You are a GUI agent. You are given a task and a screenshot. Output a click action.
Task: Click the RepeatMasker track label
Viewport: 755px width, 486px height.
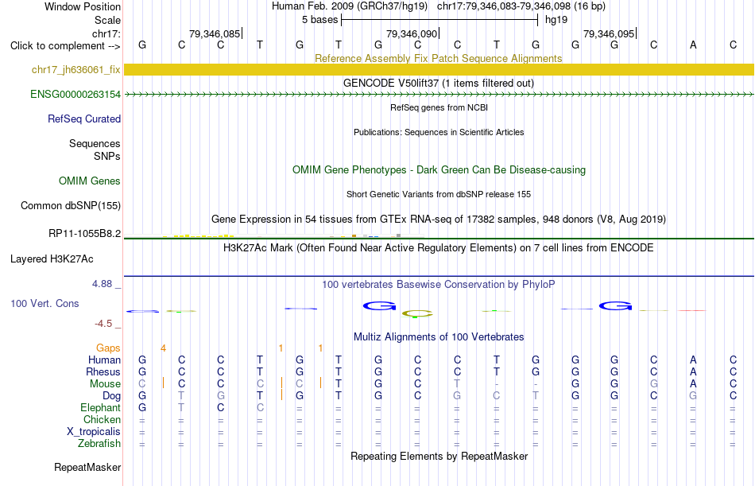click(87, 467)
